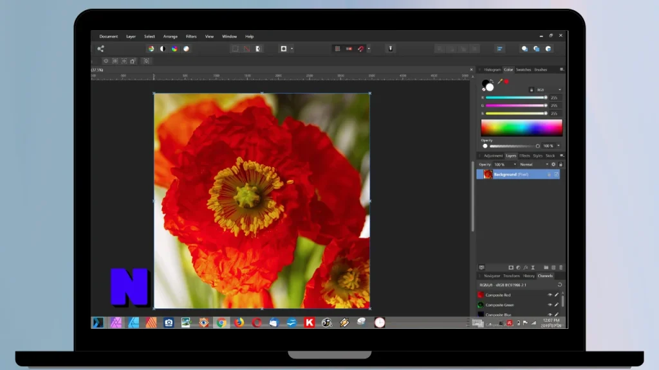Open the Snapping options dropdown arrow
659x370 pixels.
tap(369, 49)
